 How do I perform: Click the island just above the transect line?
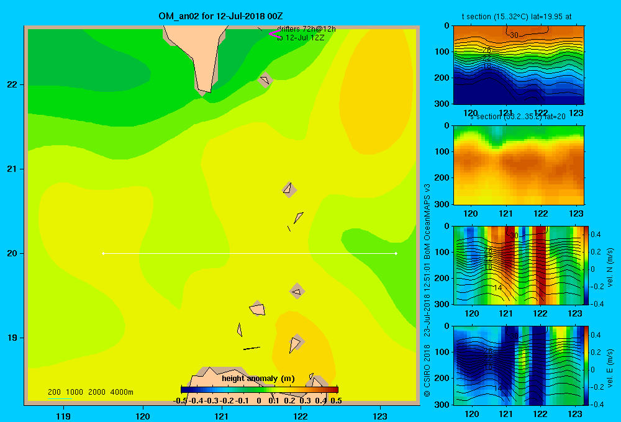[x=298, y=217]
